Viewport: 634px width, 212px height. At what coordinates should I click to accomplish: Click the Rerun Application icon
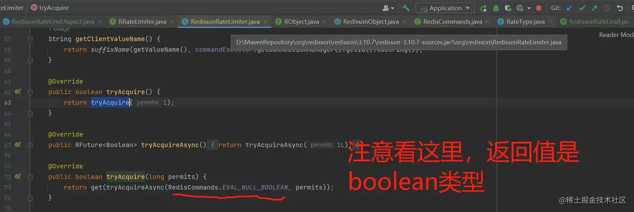click(483, 8)
